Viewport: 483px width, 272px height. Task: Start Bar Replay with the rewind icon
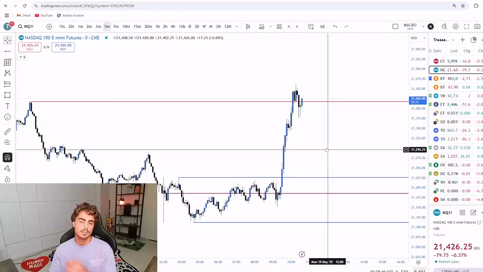322,26
